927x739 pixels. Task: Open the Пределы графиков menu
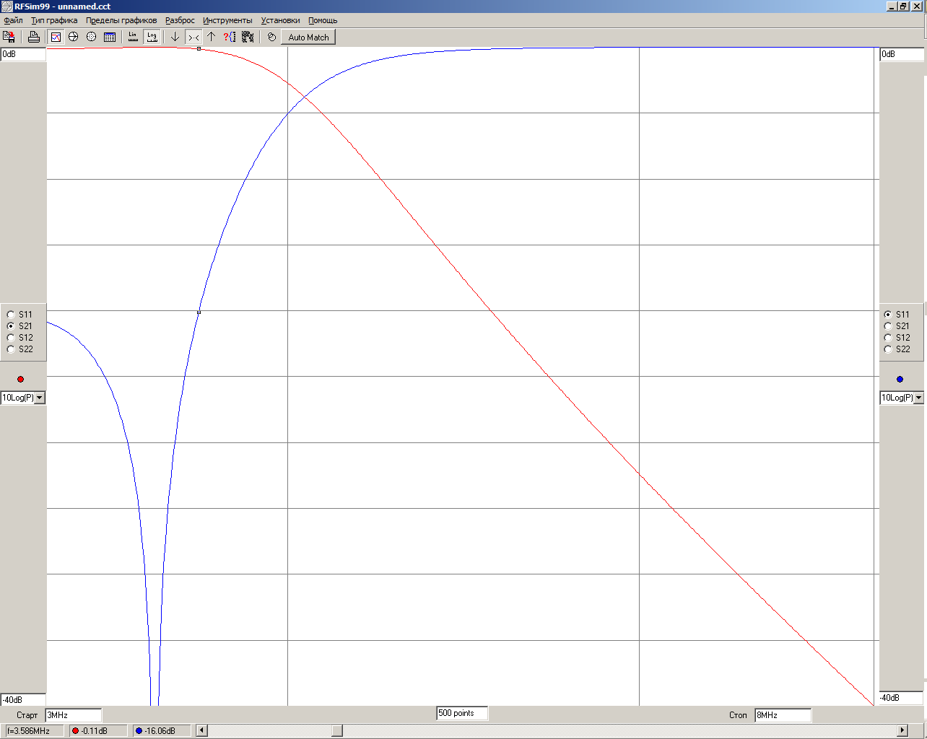(x=121, y=20)
